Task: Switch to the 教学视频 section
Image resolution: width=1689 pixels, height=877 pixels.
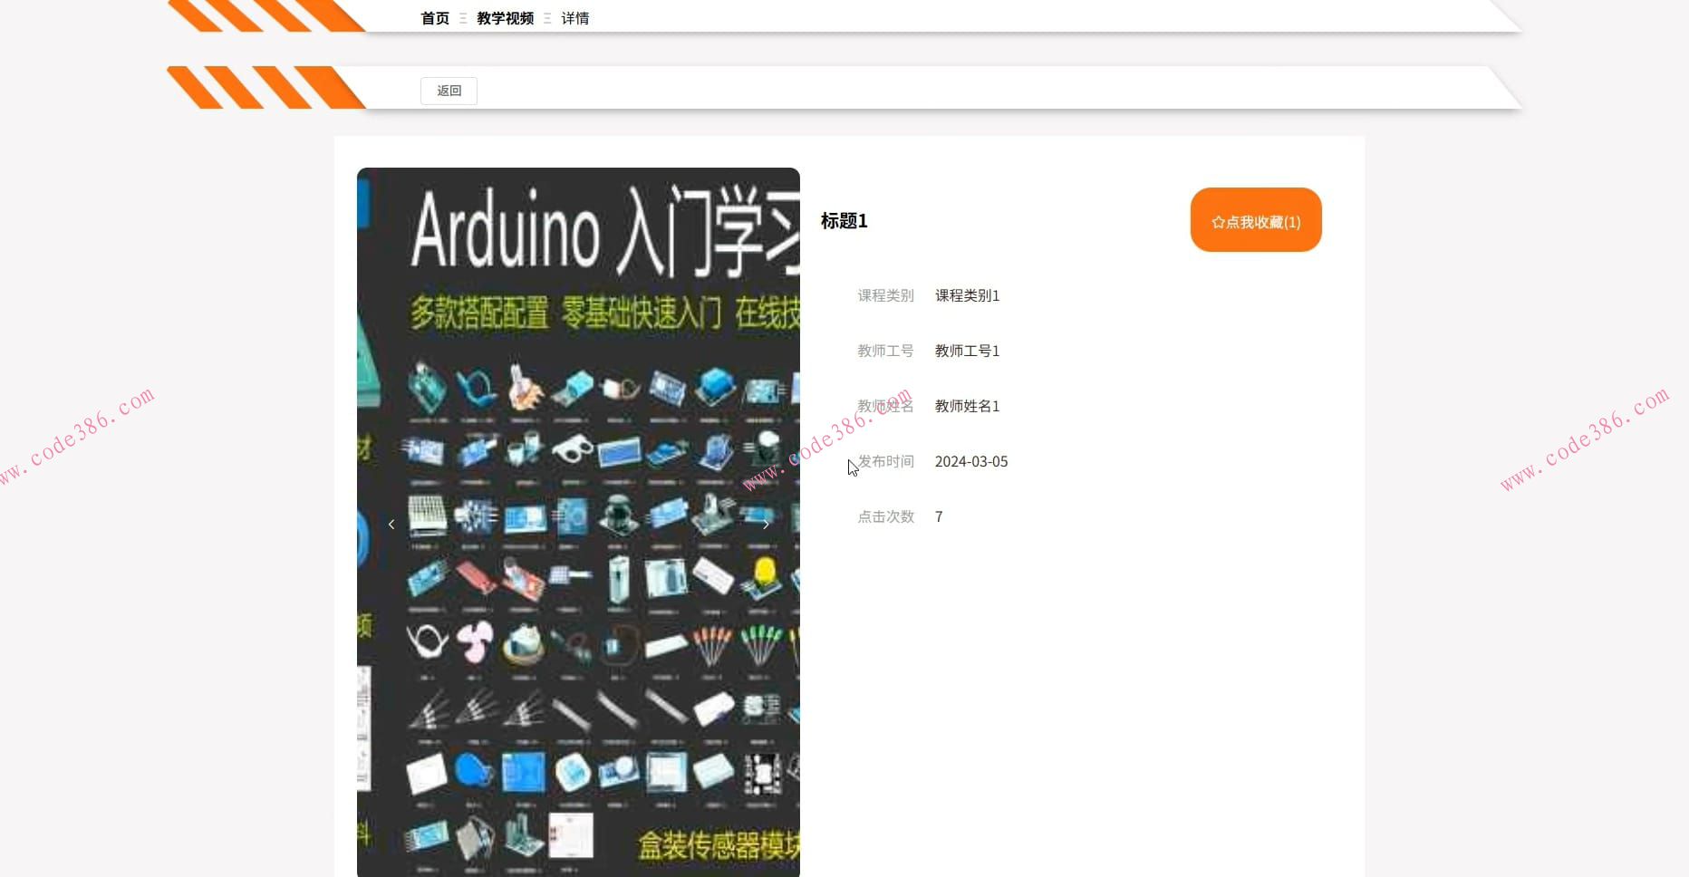Action: [x=505, y=17]
